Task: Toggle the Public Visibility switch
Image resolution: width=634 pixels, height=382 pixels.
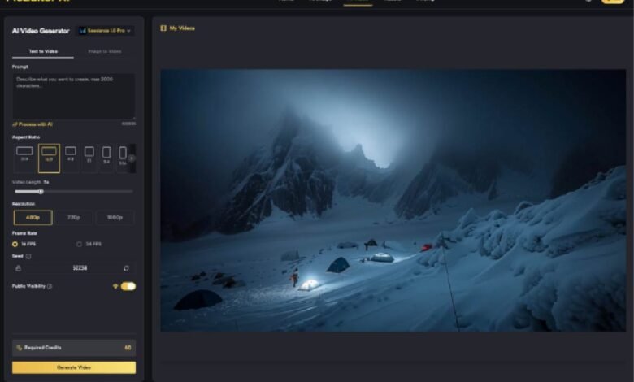Action: point(128,286)
